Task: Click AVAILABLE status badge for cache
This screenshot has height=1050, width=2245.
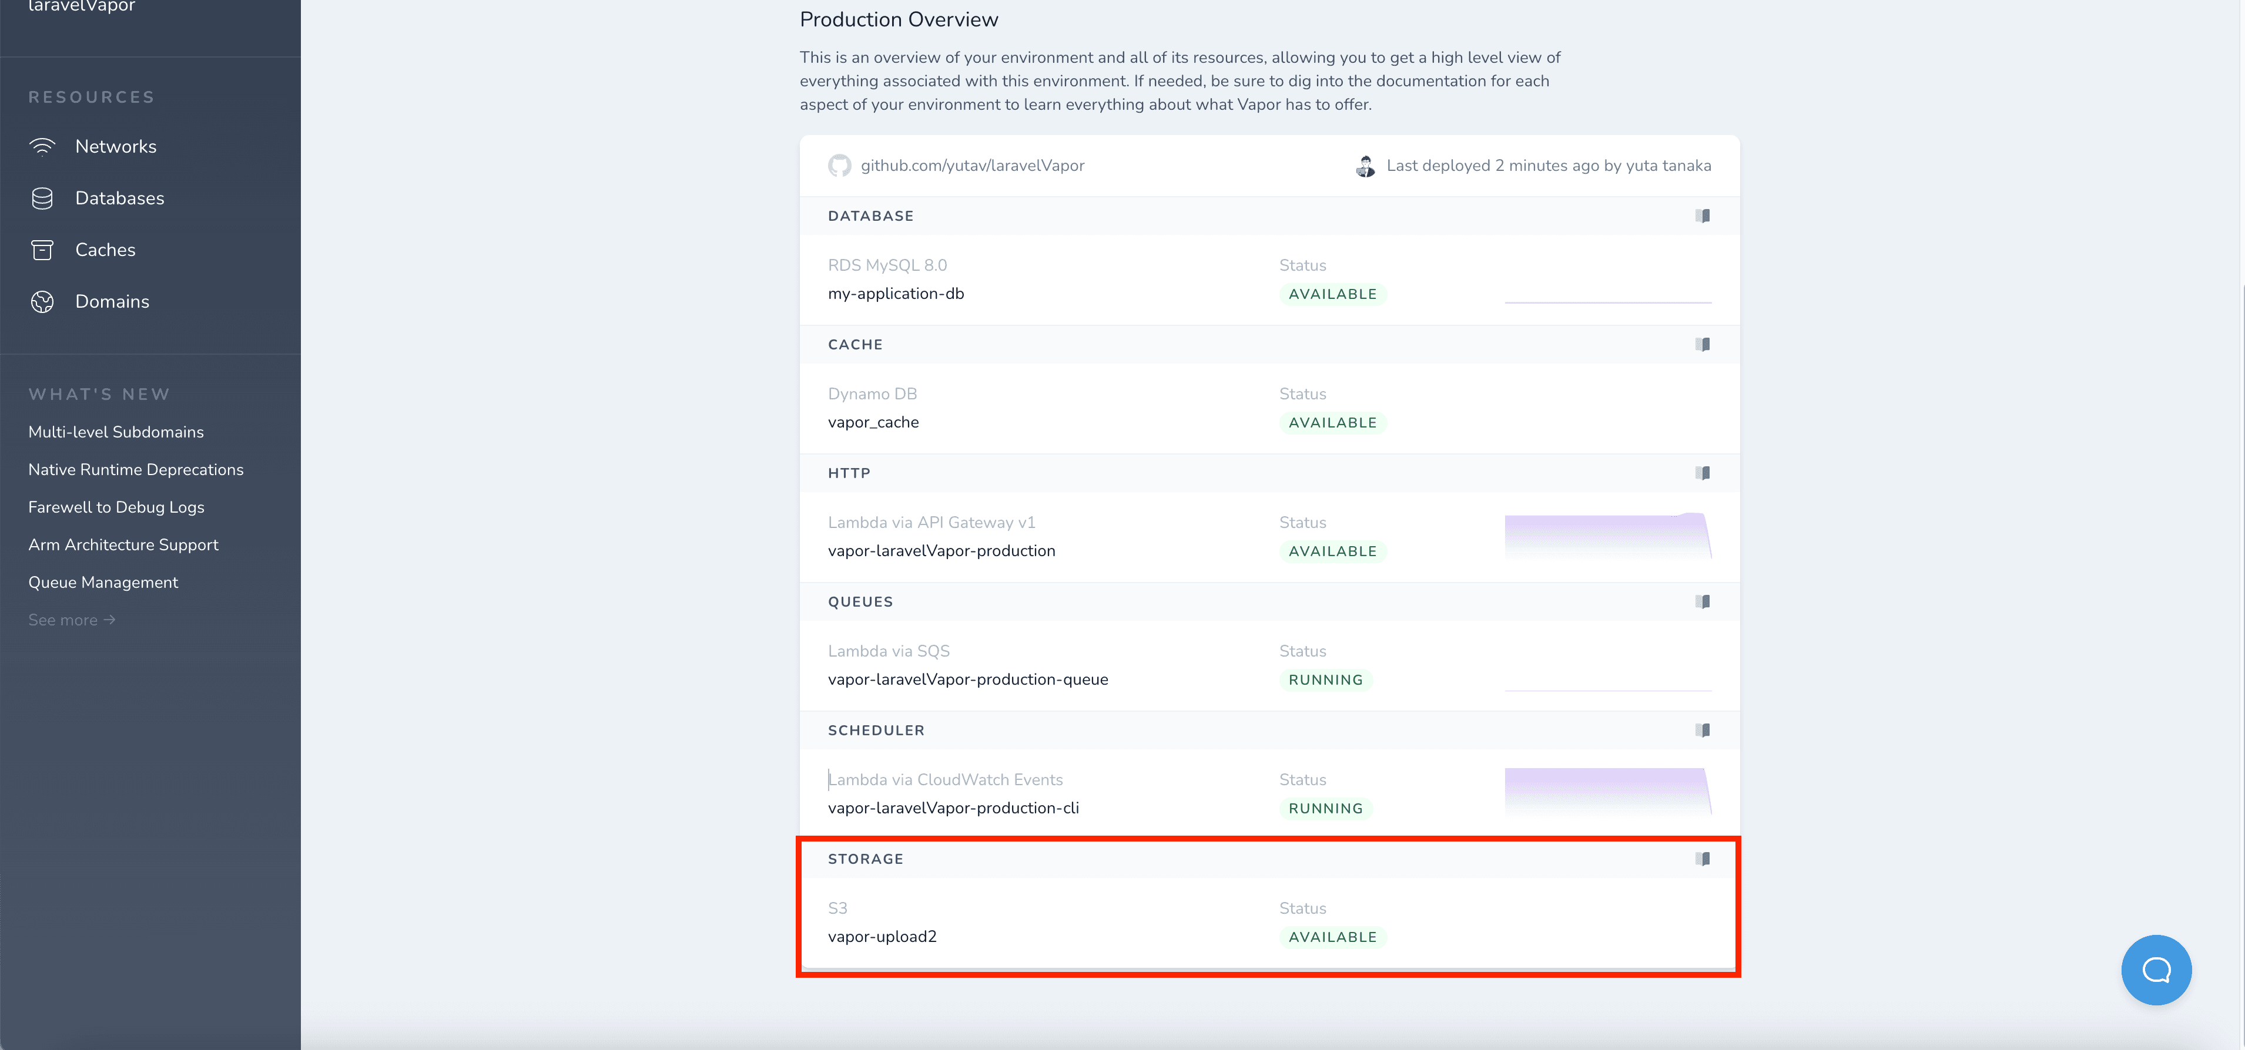Action: pos(1332,423)
